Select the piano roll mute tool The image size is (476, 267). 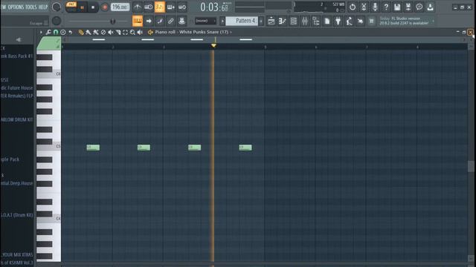click(x=111, y=32)
